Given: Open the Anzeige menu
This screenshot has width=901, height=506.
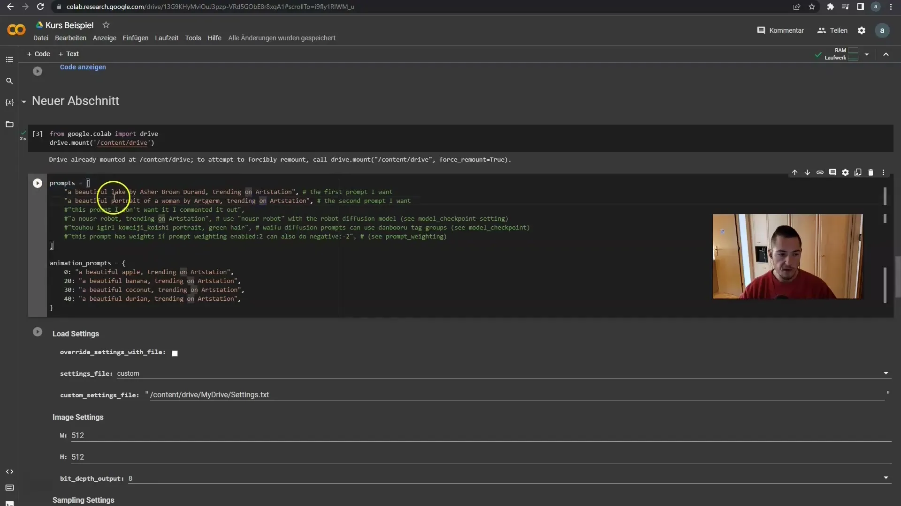Looking at the screenshot, I should tap(104, 38).
